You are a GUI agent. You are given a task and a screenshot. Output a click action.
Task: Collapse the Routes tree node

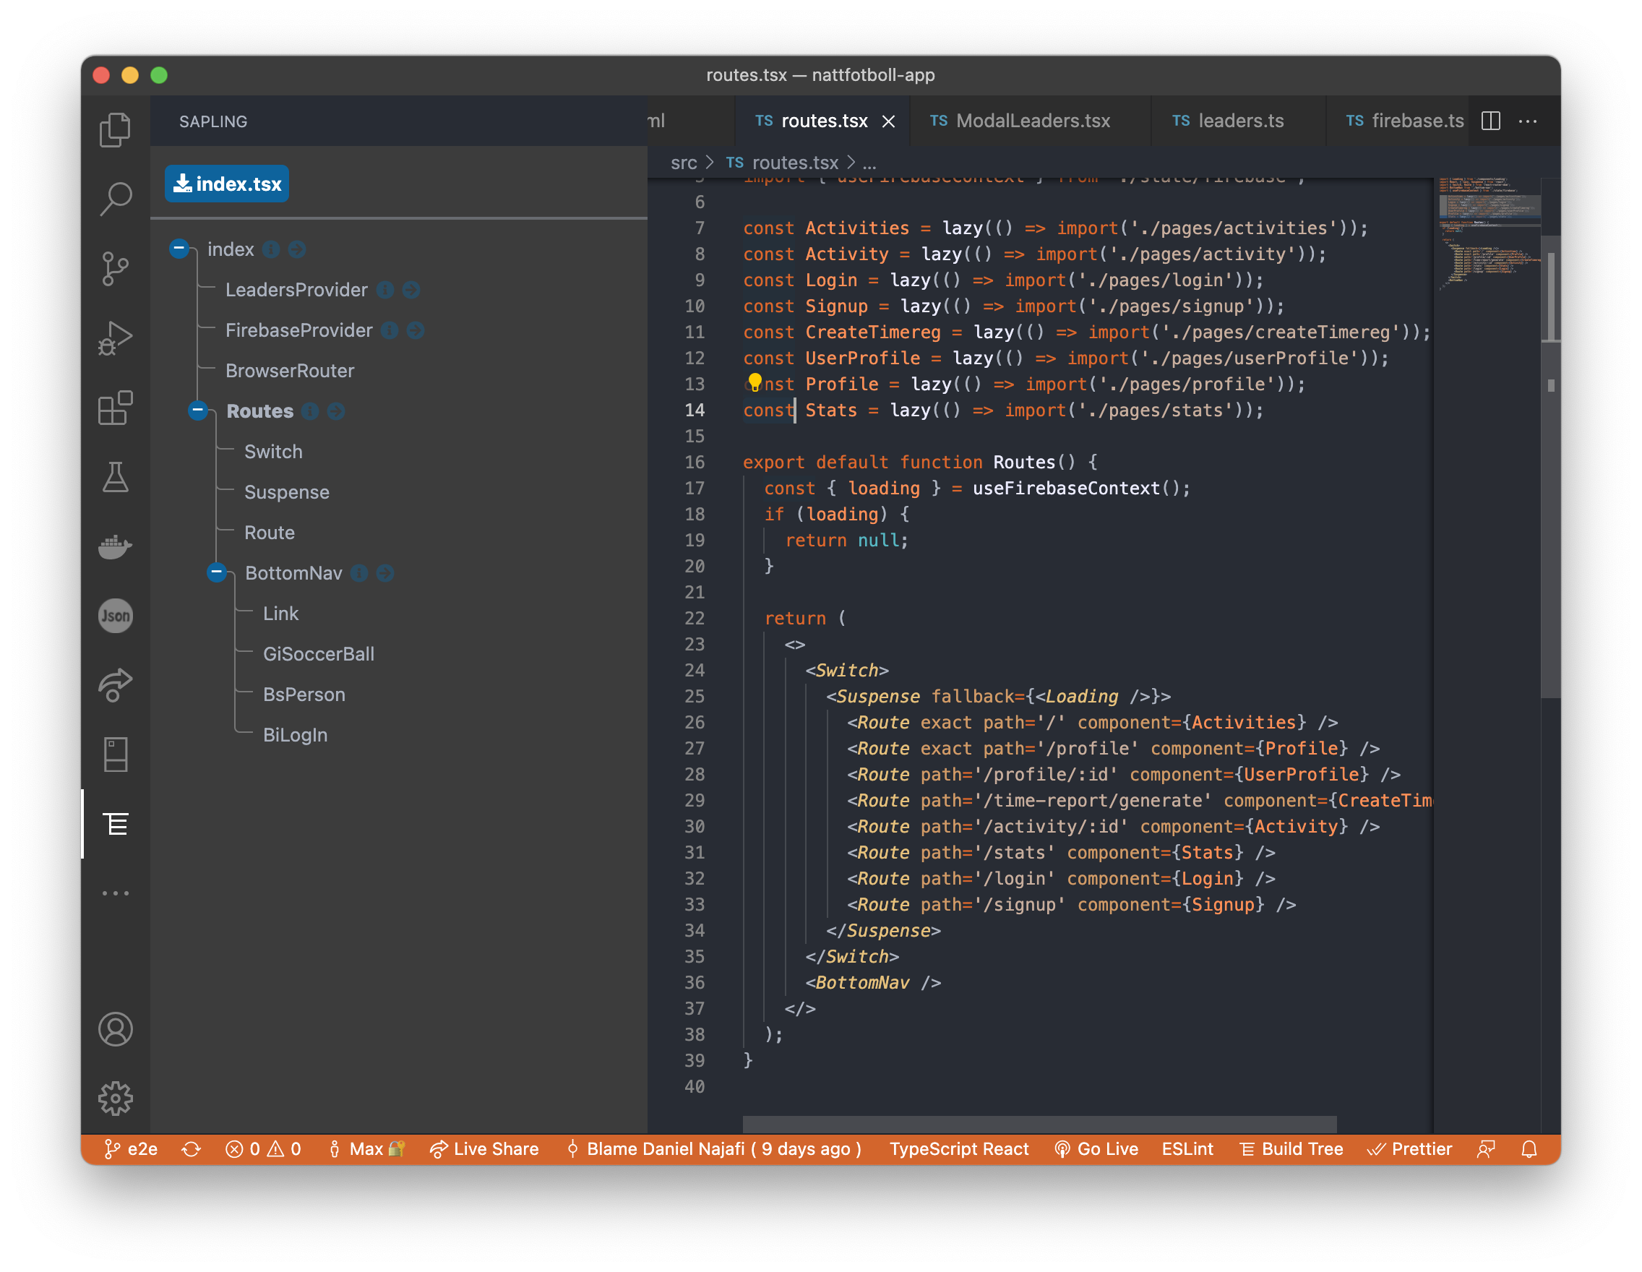(198, 411)
